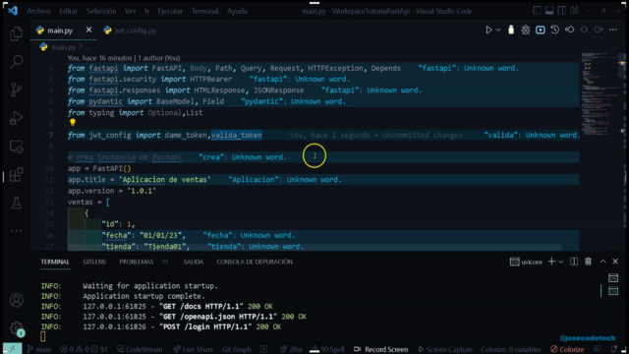The height and width of the screenshot is (354, 629).
Task: Open Git Graph from status bar
Action: coord(237,349)
